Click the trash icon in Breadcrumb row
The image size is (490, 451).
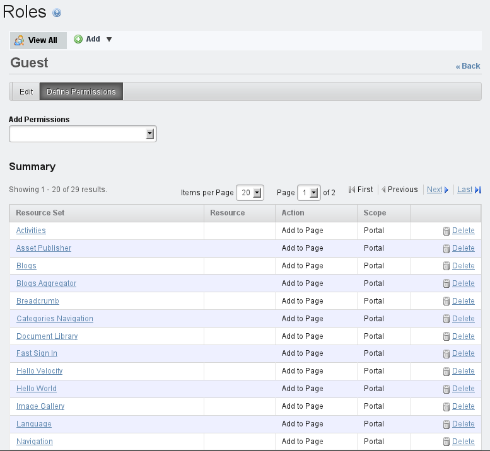click(x=446, y=301)
